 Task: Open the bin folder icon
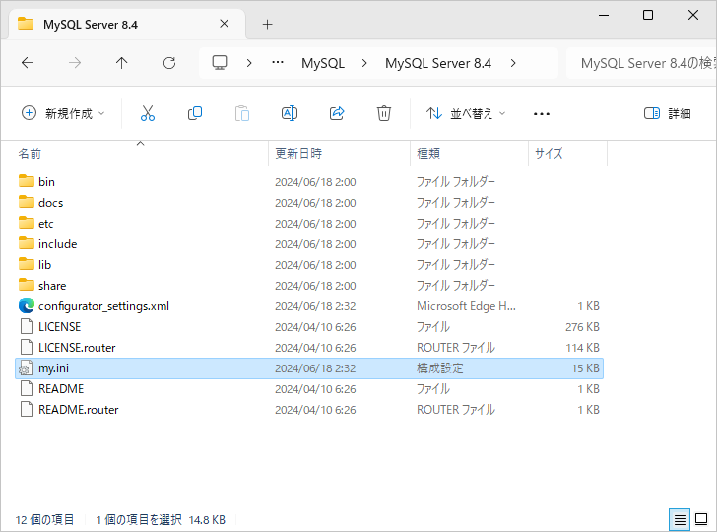point(27,181)
